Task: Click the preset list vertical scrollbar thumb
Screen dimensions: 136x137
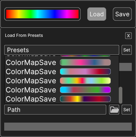Action: 121,95
